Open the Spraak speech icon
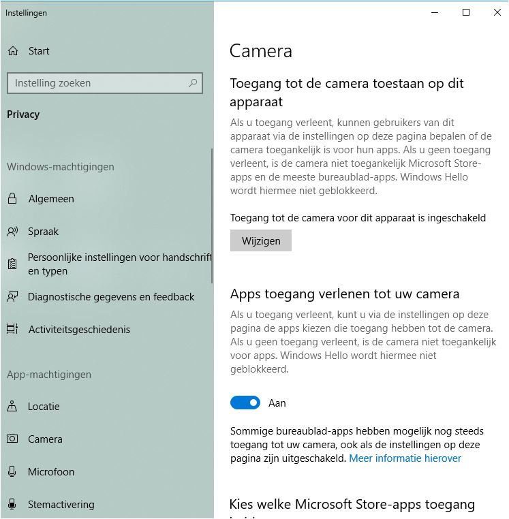 coord(12,232)
